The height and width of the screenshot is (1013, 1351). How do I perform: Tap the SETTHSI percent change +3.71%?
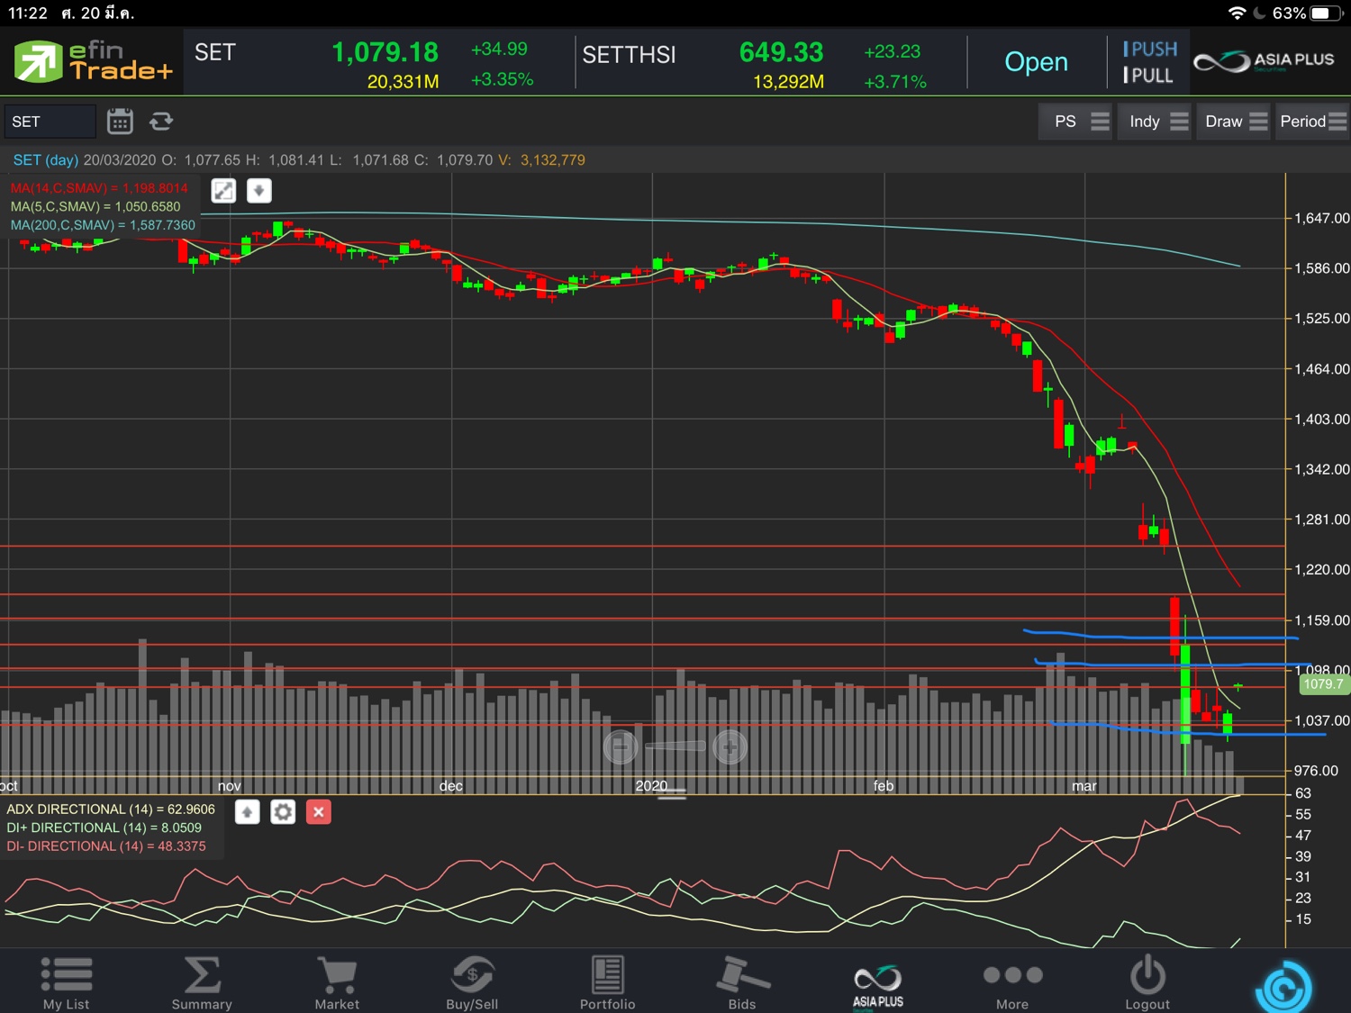tap(894, 82)
